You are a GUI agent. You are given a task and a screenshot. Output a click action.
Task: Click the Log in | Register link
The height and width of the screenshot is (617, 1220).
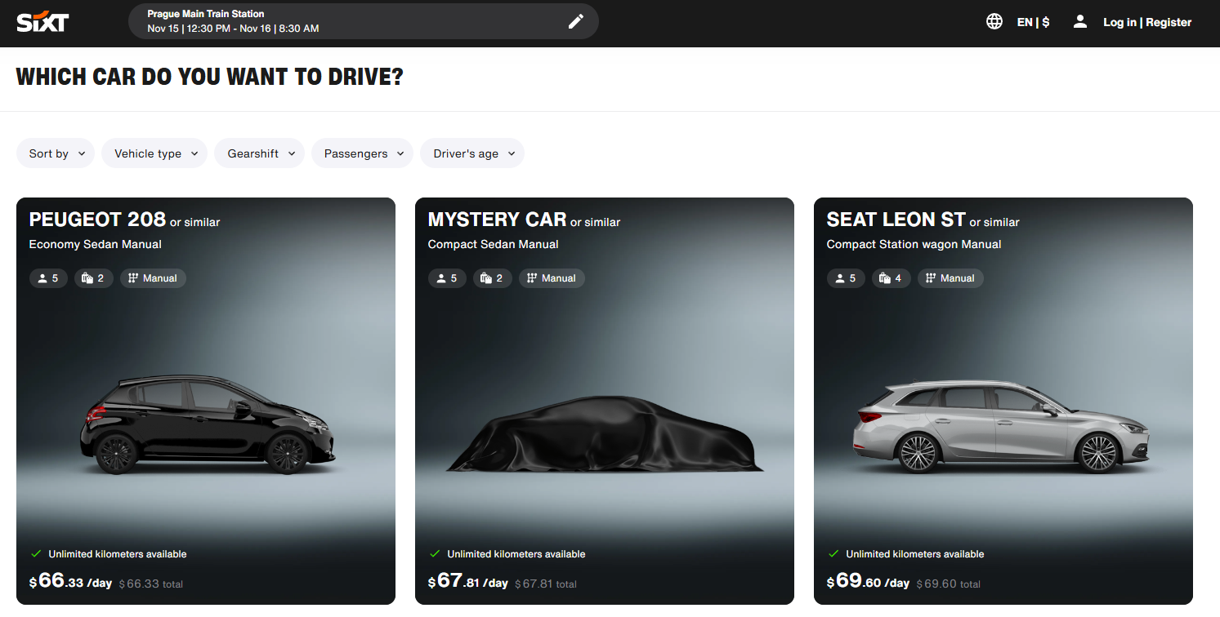[x=1147, y=22]
